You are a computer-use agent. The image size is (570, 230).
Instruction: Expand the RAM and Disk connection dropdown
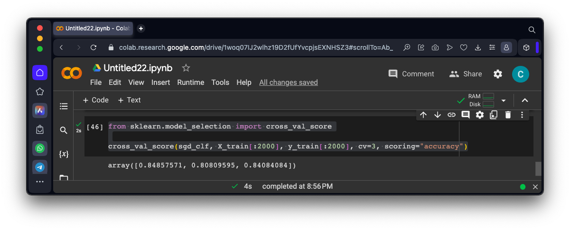(504, 101)
